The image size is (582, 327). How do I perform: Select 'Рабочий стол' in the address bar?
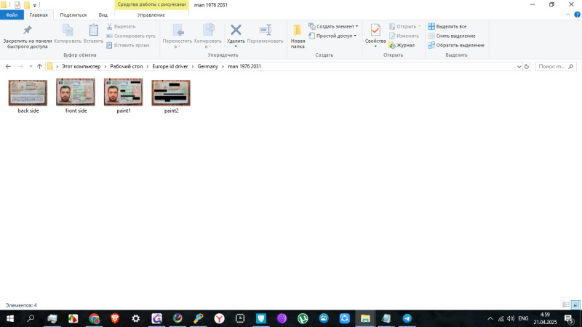[x=126, y=66]
